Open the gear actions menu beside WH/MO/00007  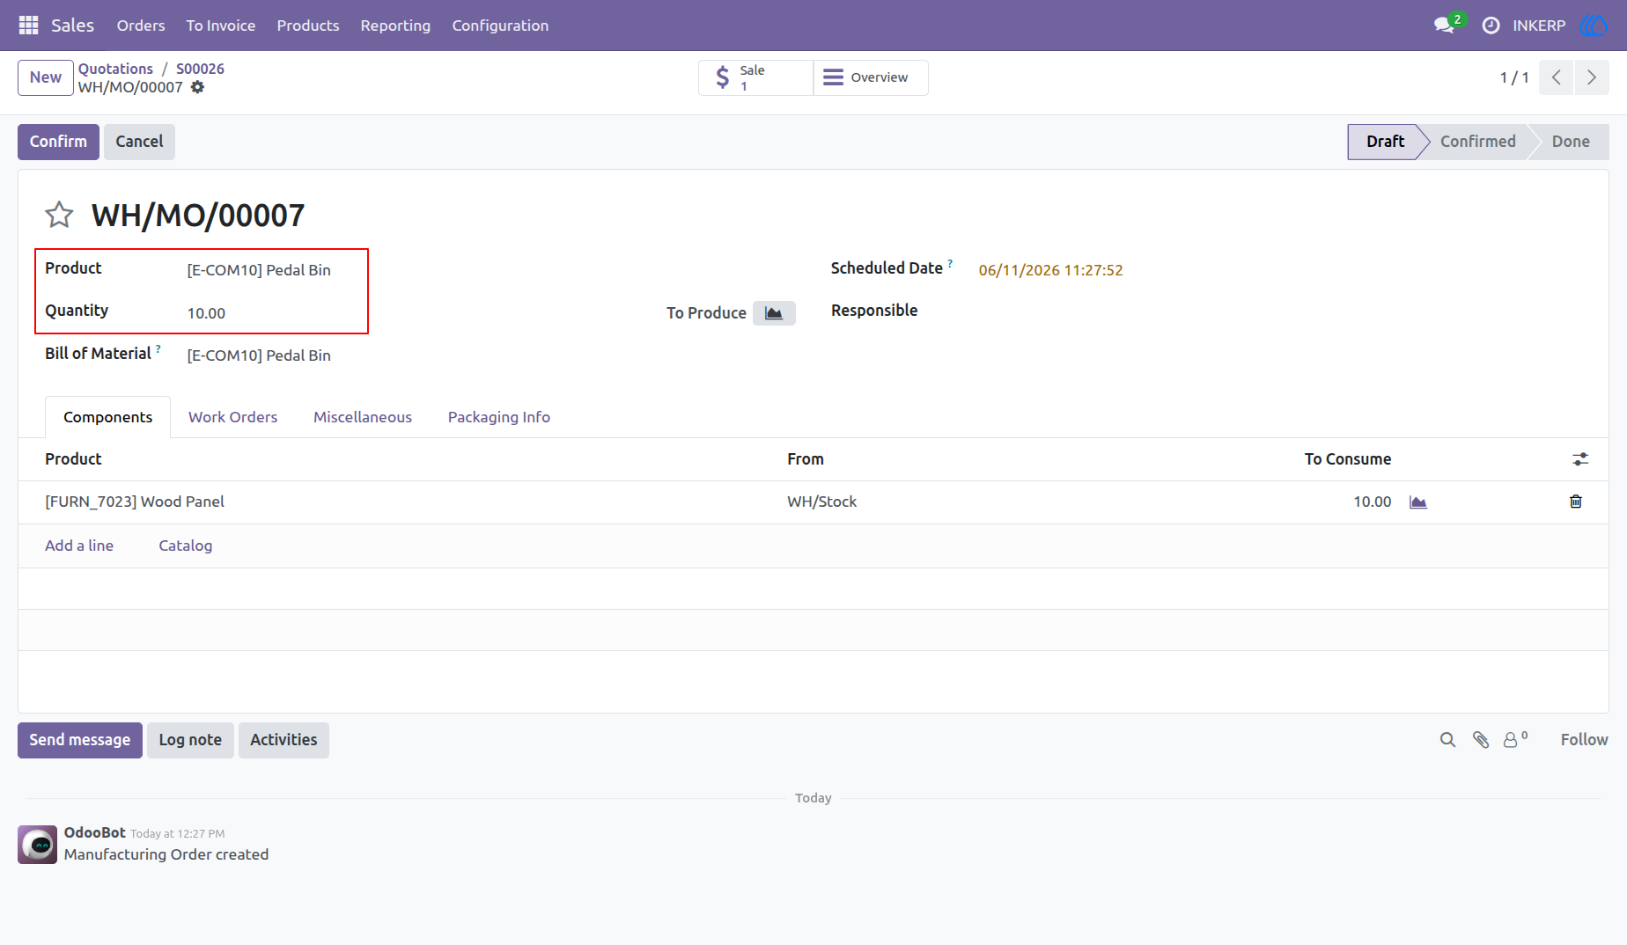click(198, 87)
